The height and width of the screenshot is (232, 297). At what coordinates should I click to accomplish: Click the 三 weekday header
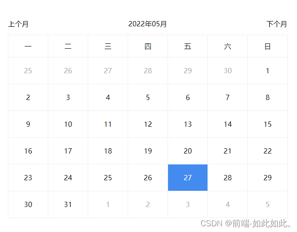point(108,46)
